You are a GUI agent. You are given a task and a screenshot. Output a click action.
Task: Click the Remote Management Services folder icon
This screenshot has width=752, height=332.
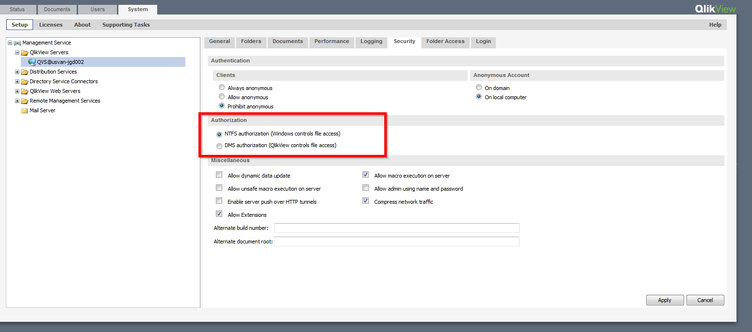(24, 101)
